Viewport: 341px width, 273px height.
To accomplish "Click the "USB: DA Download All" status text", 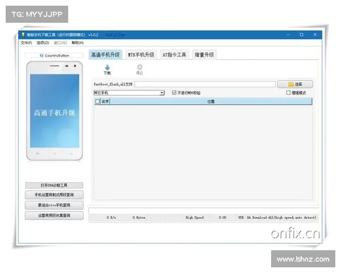I will point(277,217).
